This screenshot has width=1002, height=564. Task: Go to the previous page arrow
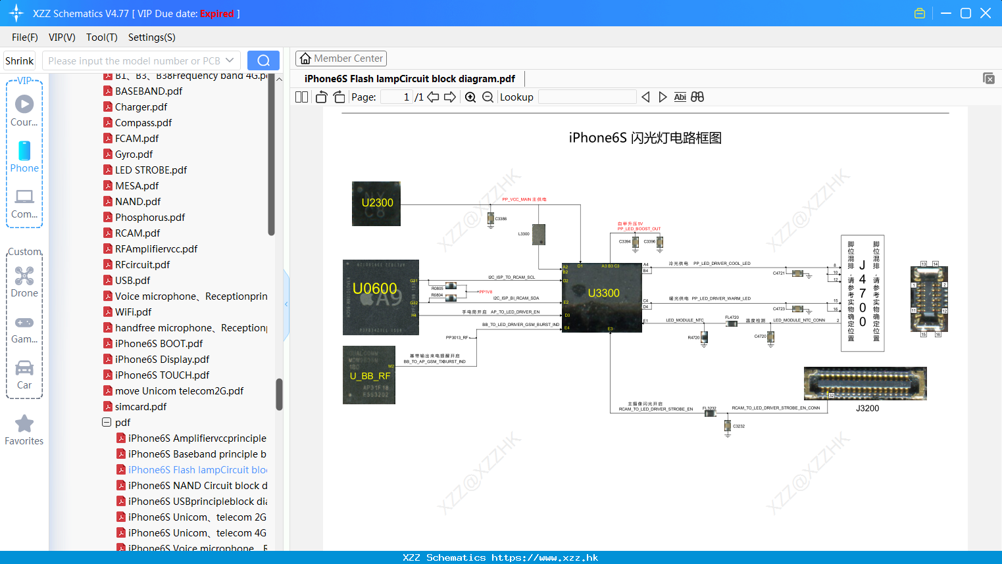(433, 97)
